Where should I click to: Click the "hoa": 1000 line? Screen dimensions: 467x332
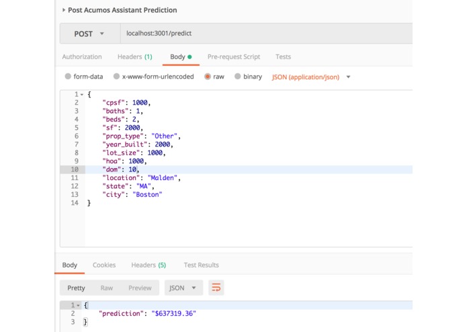[124, 161]
